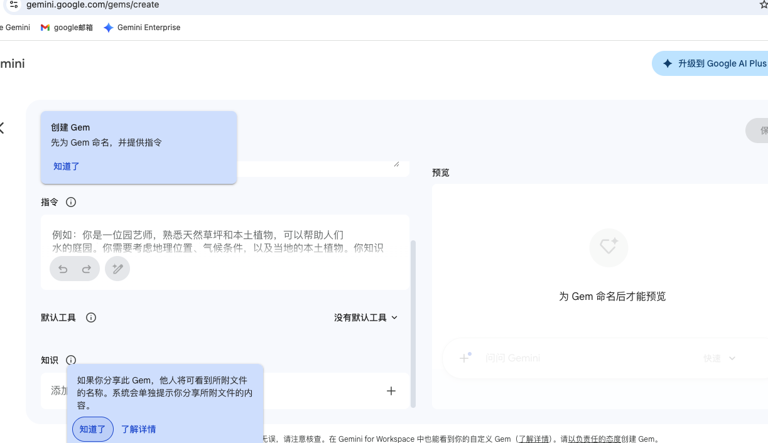The height and width of the screenshot is (443, 768).
Task: Click the plus icon in preview prompt box
Action: click(x=465, y=358)
